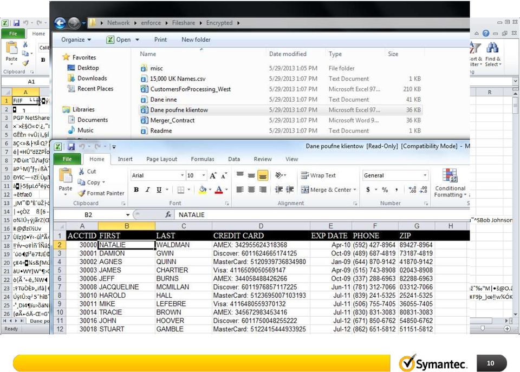This screenshot has width=520, height=372.
Task: Open the Organize menu in Explorer
Action: click(76, 40)
